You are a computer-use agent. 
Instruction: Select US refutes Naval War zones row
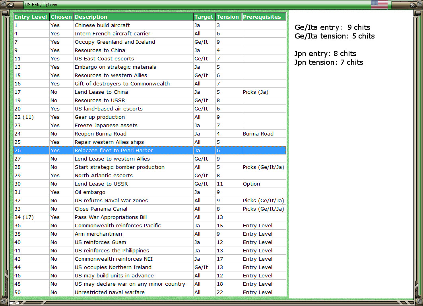tap(150, 201)
